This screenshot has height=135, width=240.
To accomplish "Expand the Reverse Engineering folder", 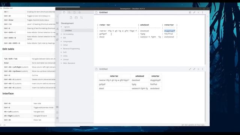I will (71, 49).
